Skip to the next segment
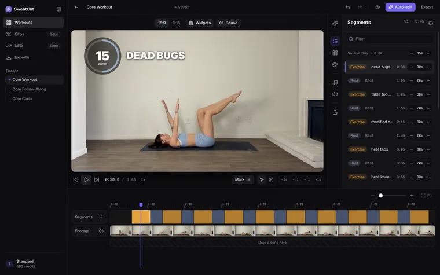 click(97, 180)
